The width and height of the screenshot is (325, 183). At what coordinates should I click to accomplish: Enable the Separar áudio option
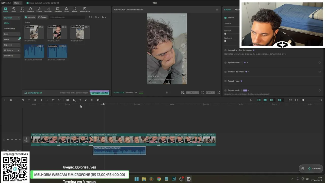(x=225, y=90)
